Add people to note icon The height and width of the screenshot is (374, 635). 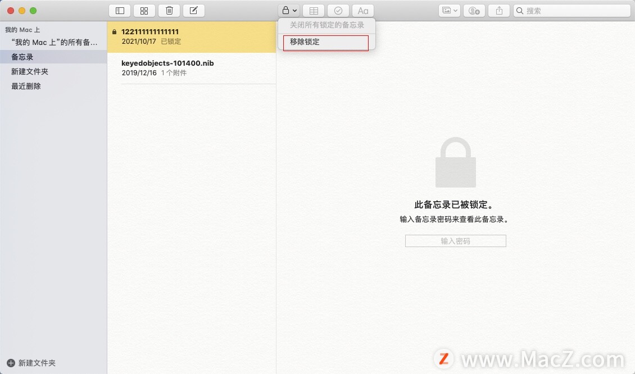click(x=474, y=11)
